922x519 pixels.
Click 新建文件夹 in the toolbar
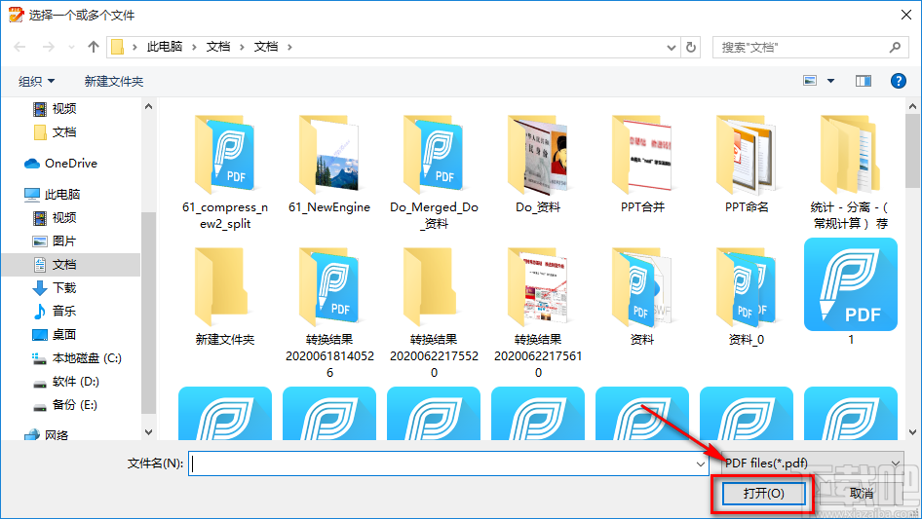(x=113, y=81)
